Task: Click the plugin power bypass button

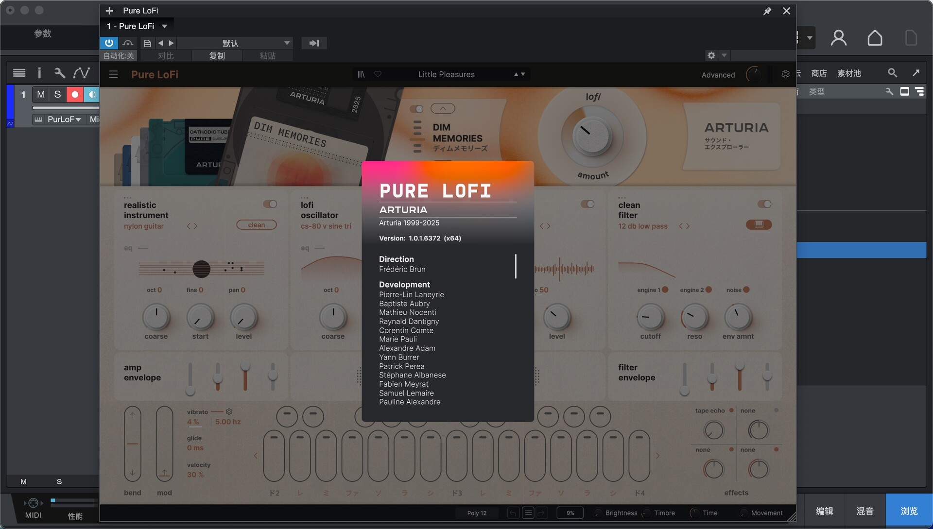Action: [109, 43]
